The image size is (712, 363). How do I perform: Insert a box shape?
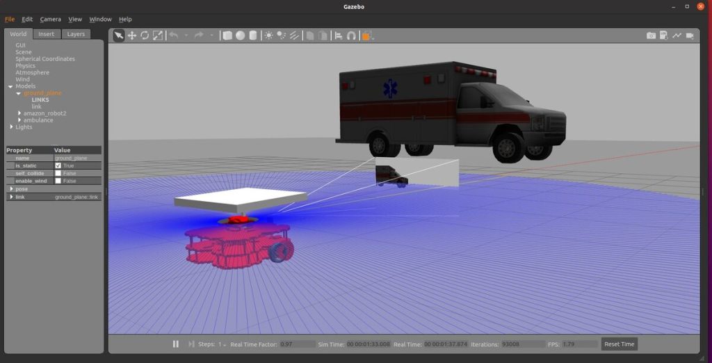(x=227, y=35)
